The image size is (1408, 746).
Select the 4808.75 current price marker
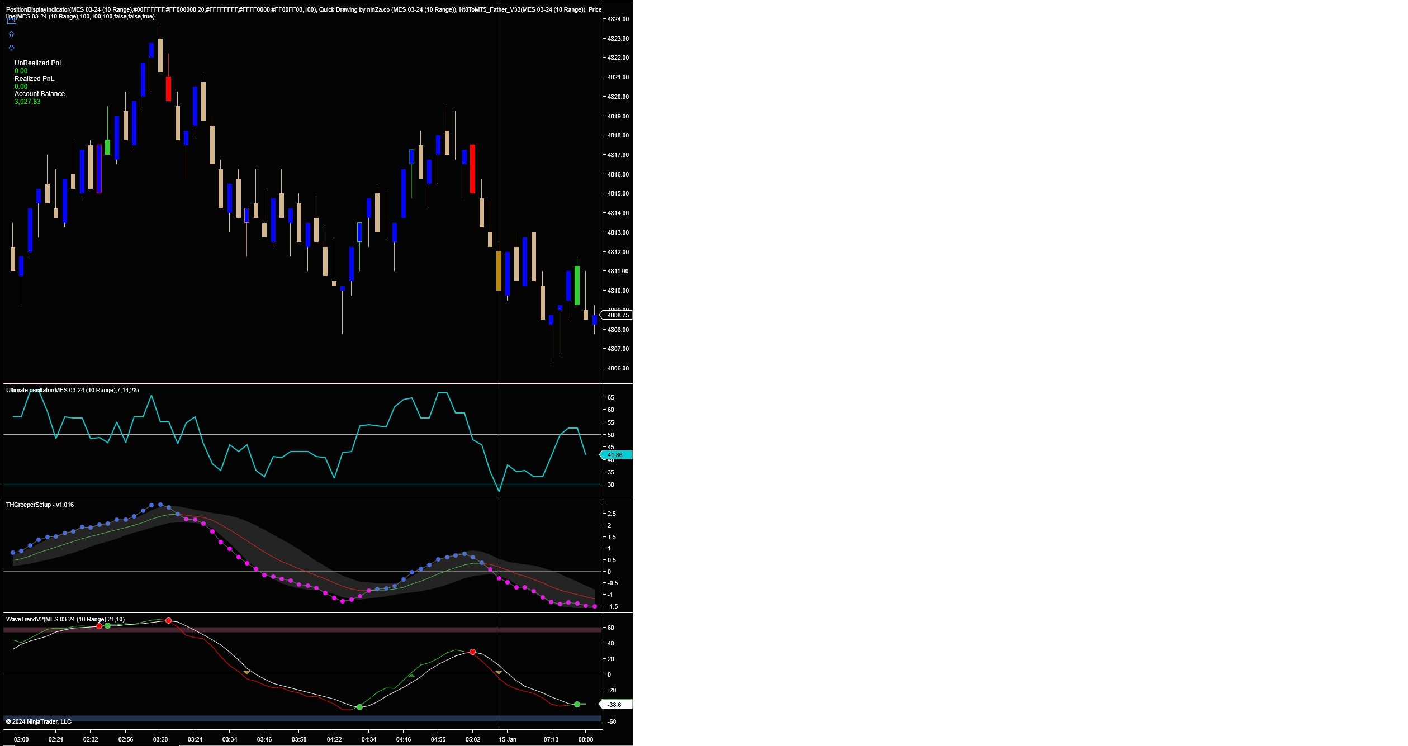(617, 315)
